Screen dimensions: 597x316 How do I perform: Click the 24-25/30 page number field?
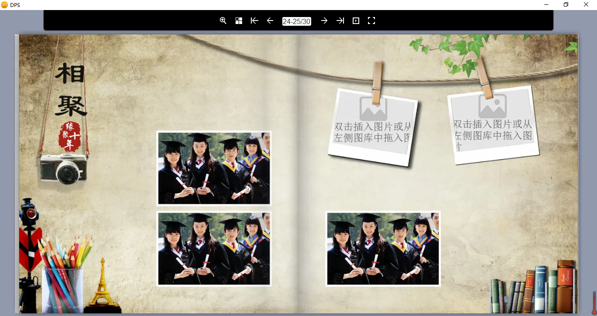pyautogui.click(x=297, y=21)
